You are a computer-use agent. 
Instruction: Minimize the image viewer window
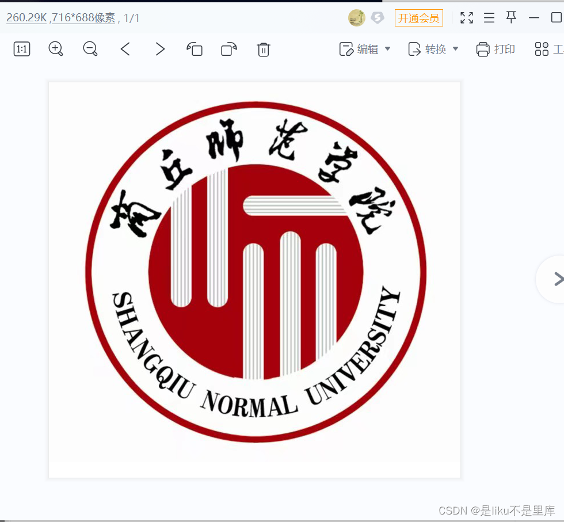(534, 18)
